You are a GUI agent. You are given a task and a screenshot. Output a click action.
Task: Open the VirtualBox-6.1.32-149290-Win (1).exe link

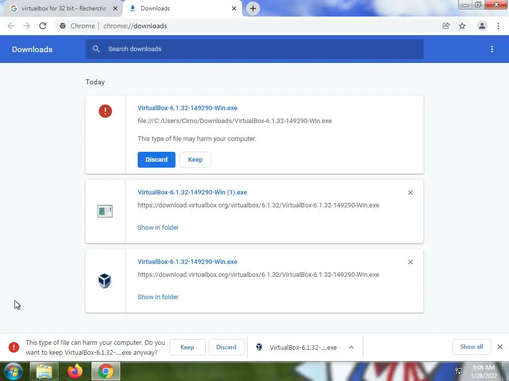[x=192, y=192]
